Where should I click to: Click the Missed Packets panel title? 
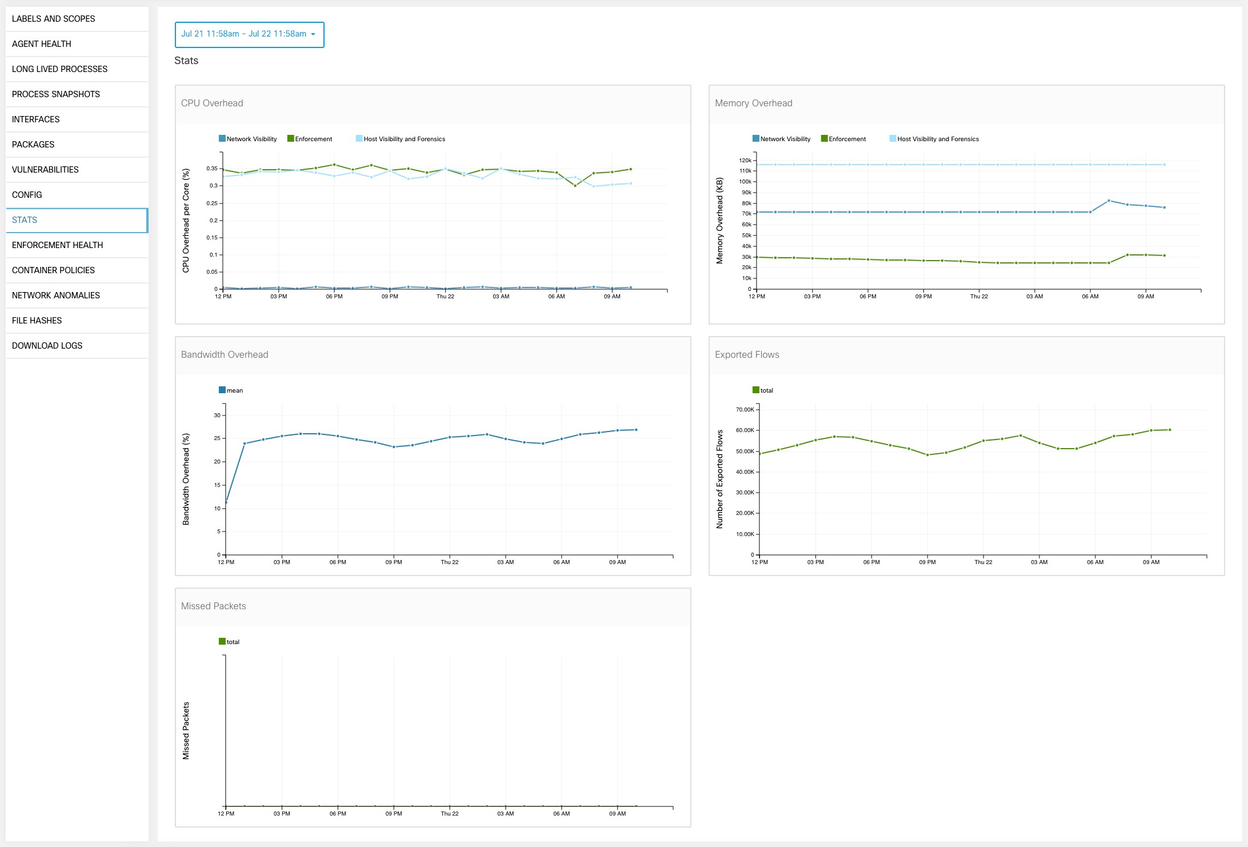(213, 606)
